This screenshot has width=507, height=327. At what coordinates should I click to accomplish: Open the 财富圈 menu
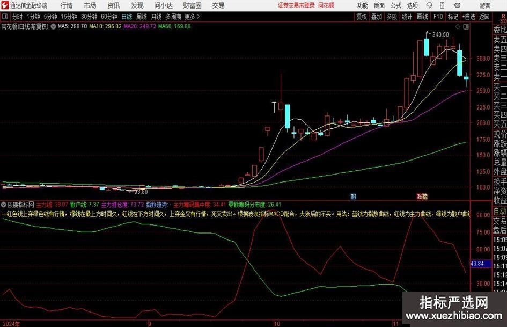(192, 5)
